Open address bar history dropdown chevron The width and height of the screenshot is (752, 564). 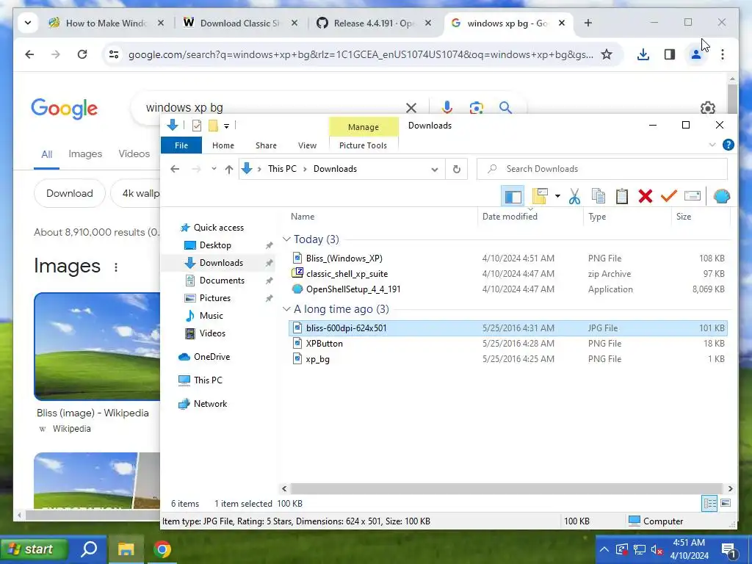coord(435,170)
